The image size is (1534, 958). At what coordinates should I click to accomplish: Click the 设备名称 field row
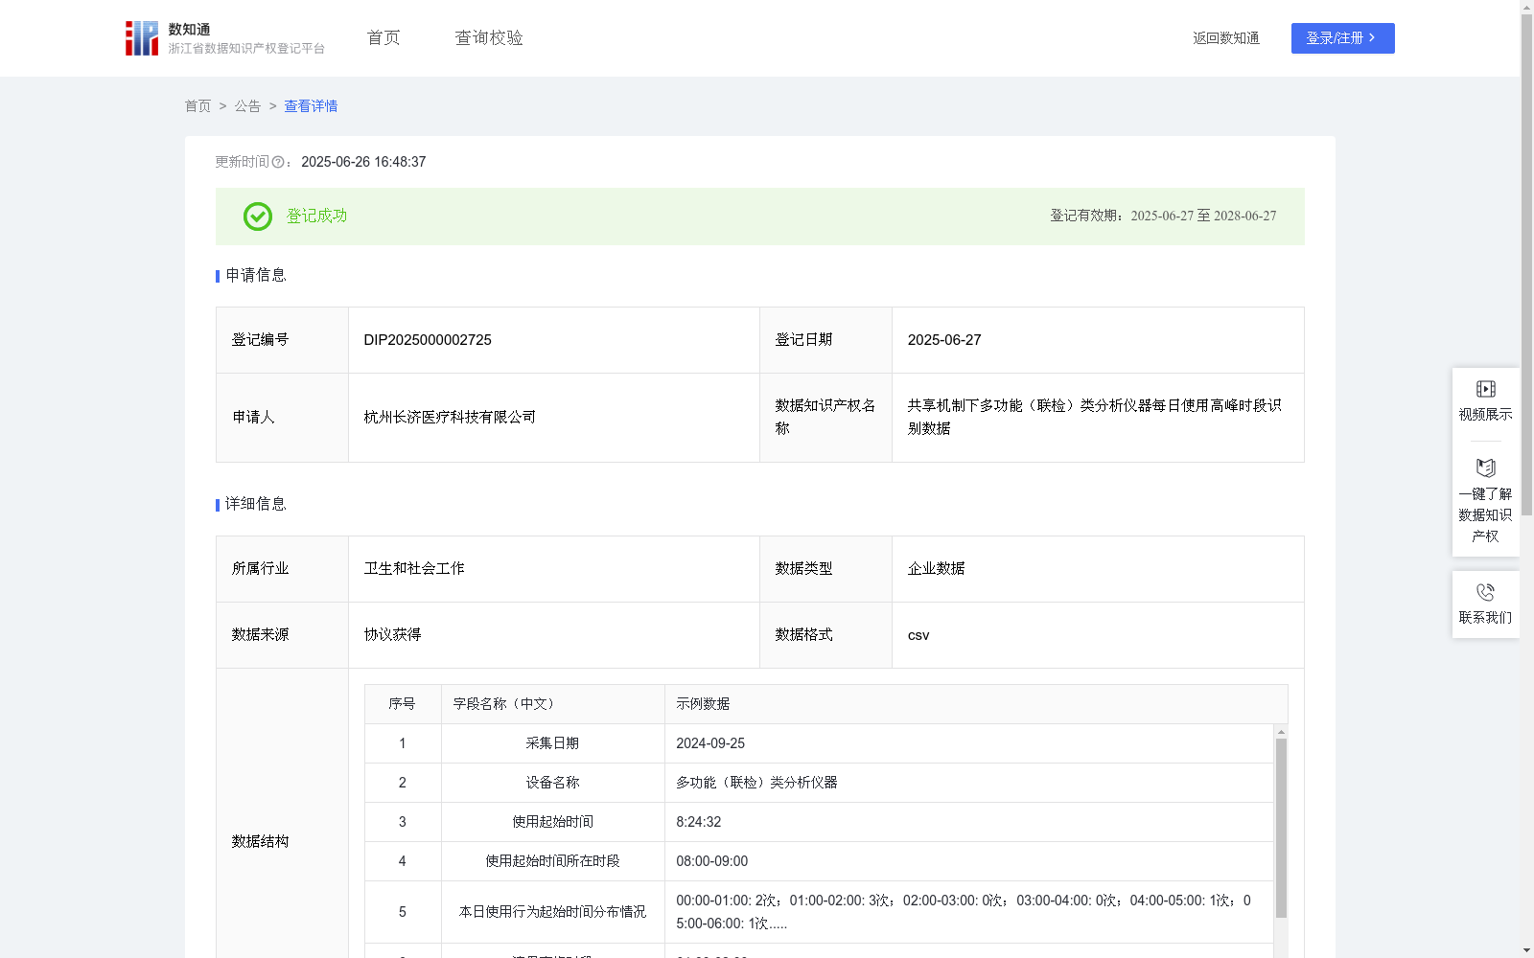click(819, 783)
